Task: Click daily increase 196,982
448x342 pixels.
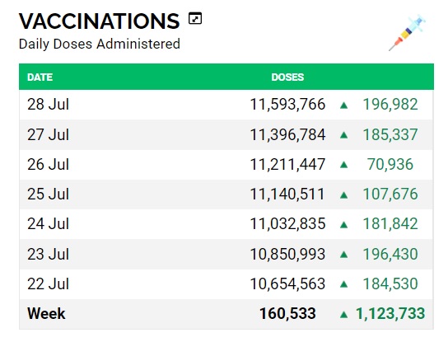Action: [x=390, y=104]
